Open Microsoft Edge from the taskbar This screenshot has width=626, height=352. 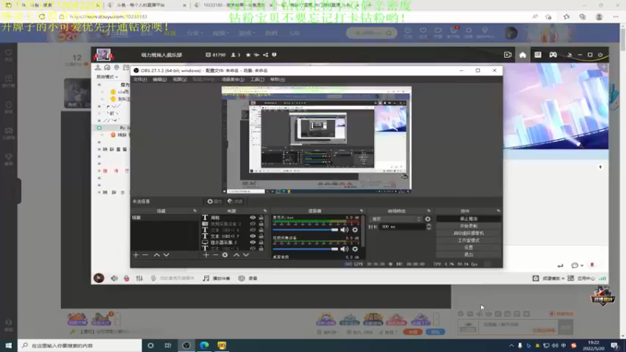tap(204, 345)
